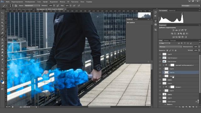Open the Изображение menu
Image resolution: width=201 pixels, height=113 pixels.
(x=30, y=2)
